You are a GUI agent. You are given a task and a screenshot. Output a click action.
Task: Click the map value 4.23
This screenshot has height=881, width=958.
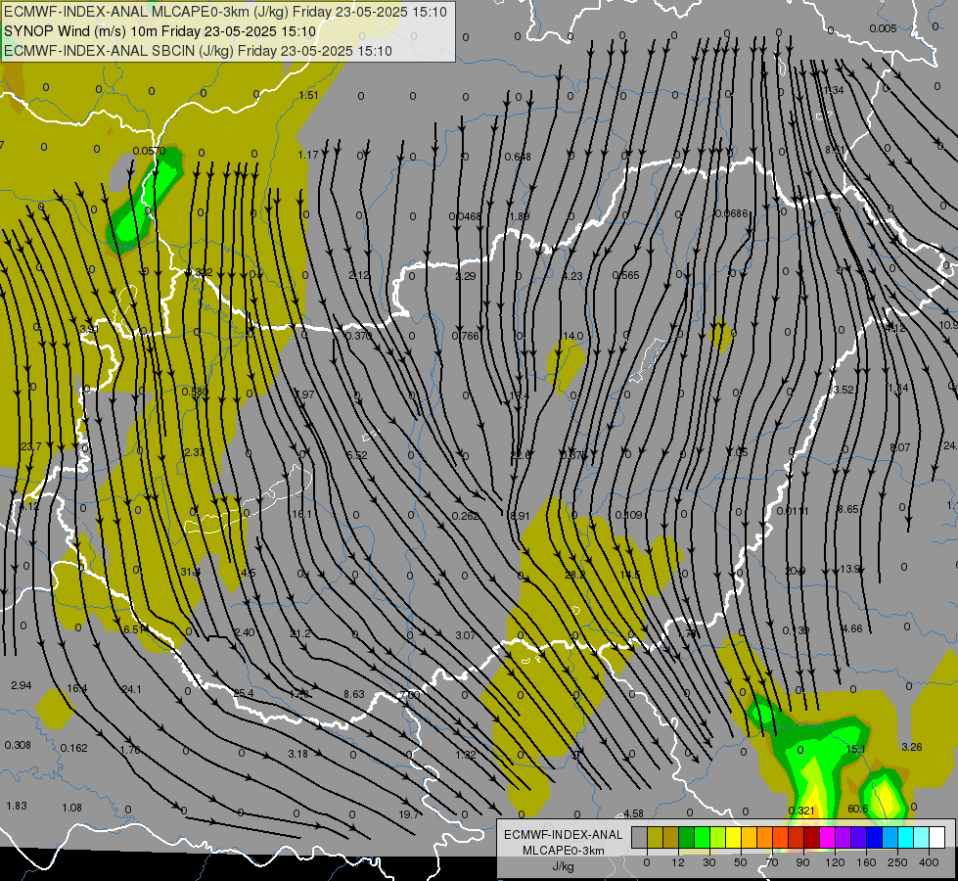click(571, 276)
